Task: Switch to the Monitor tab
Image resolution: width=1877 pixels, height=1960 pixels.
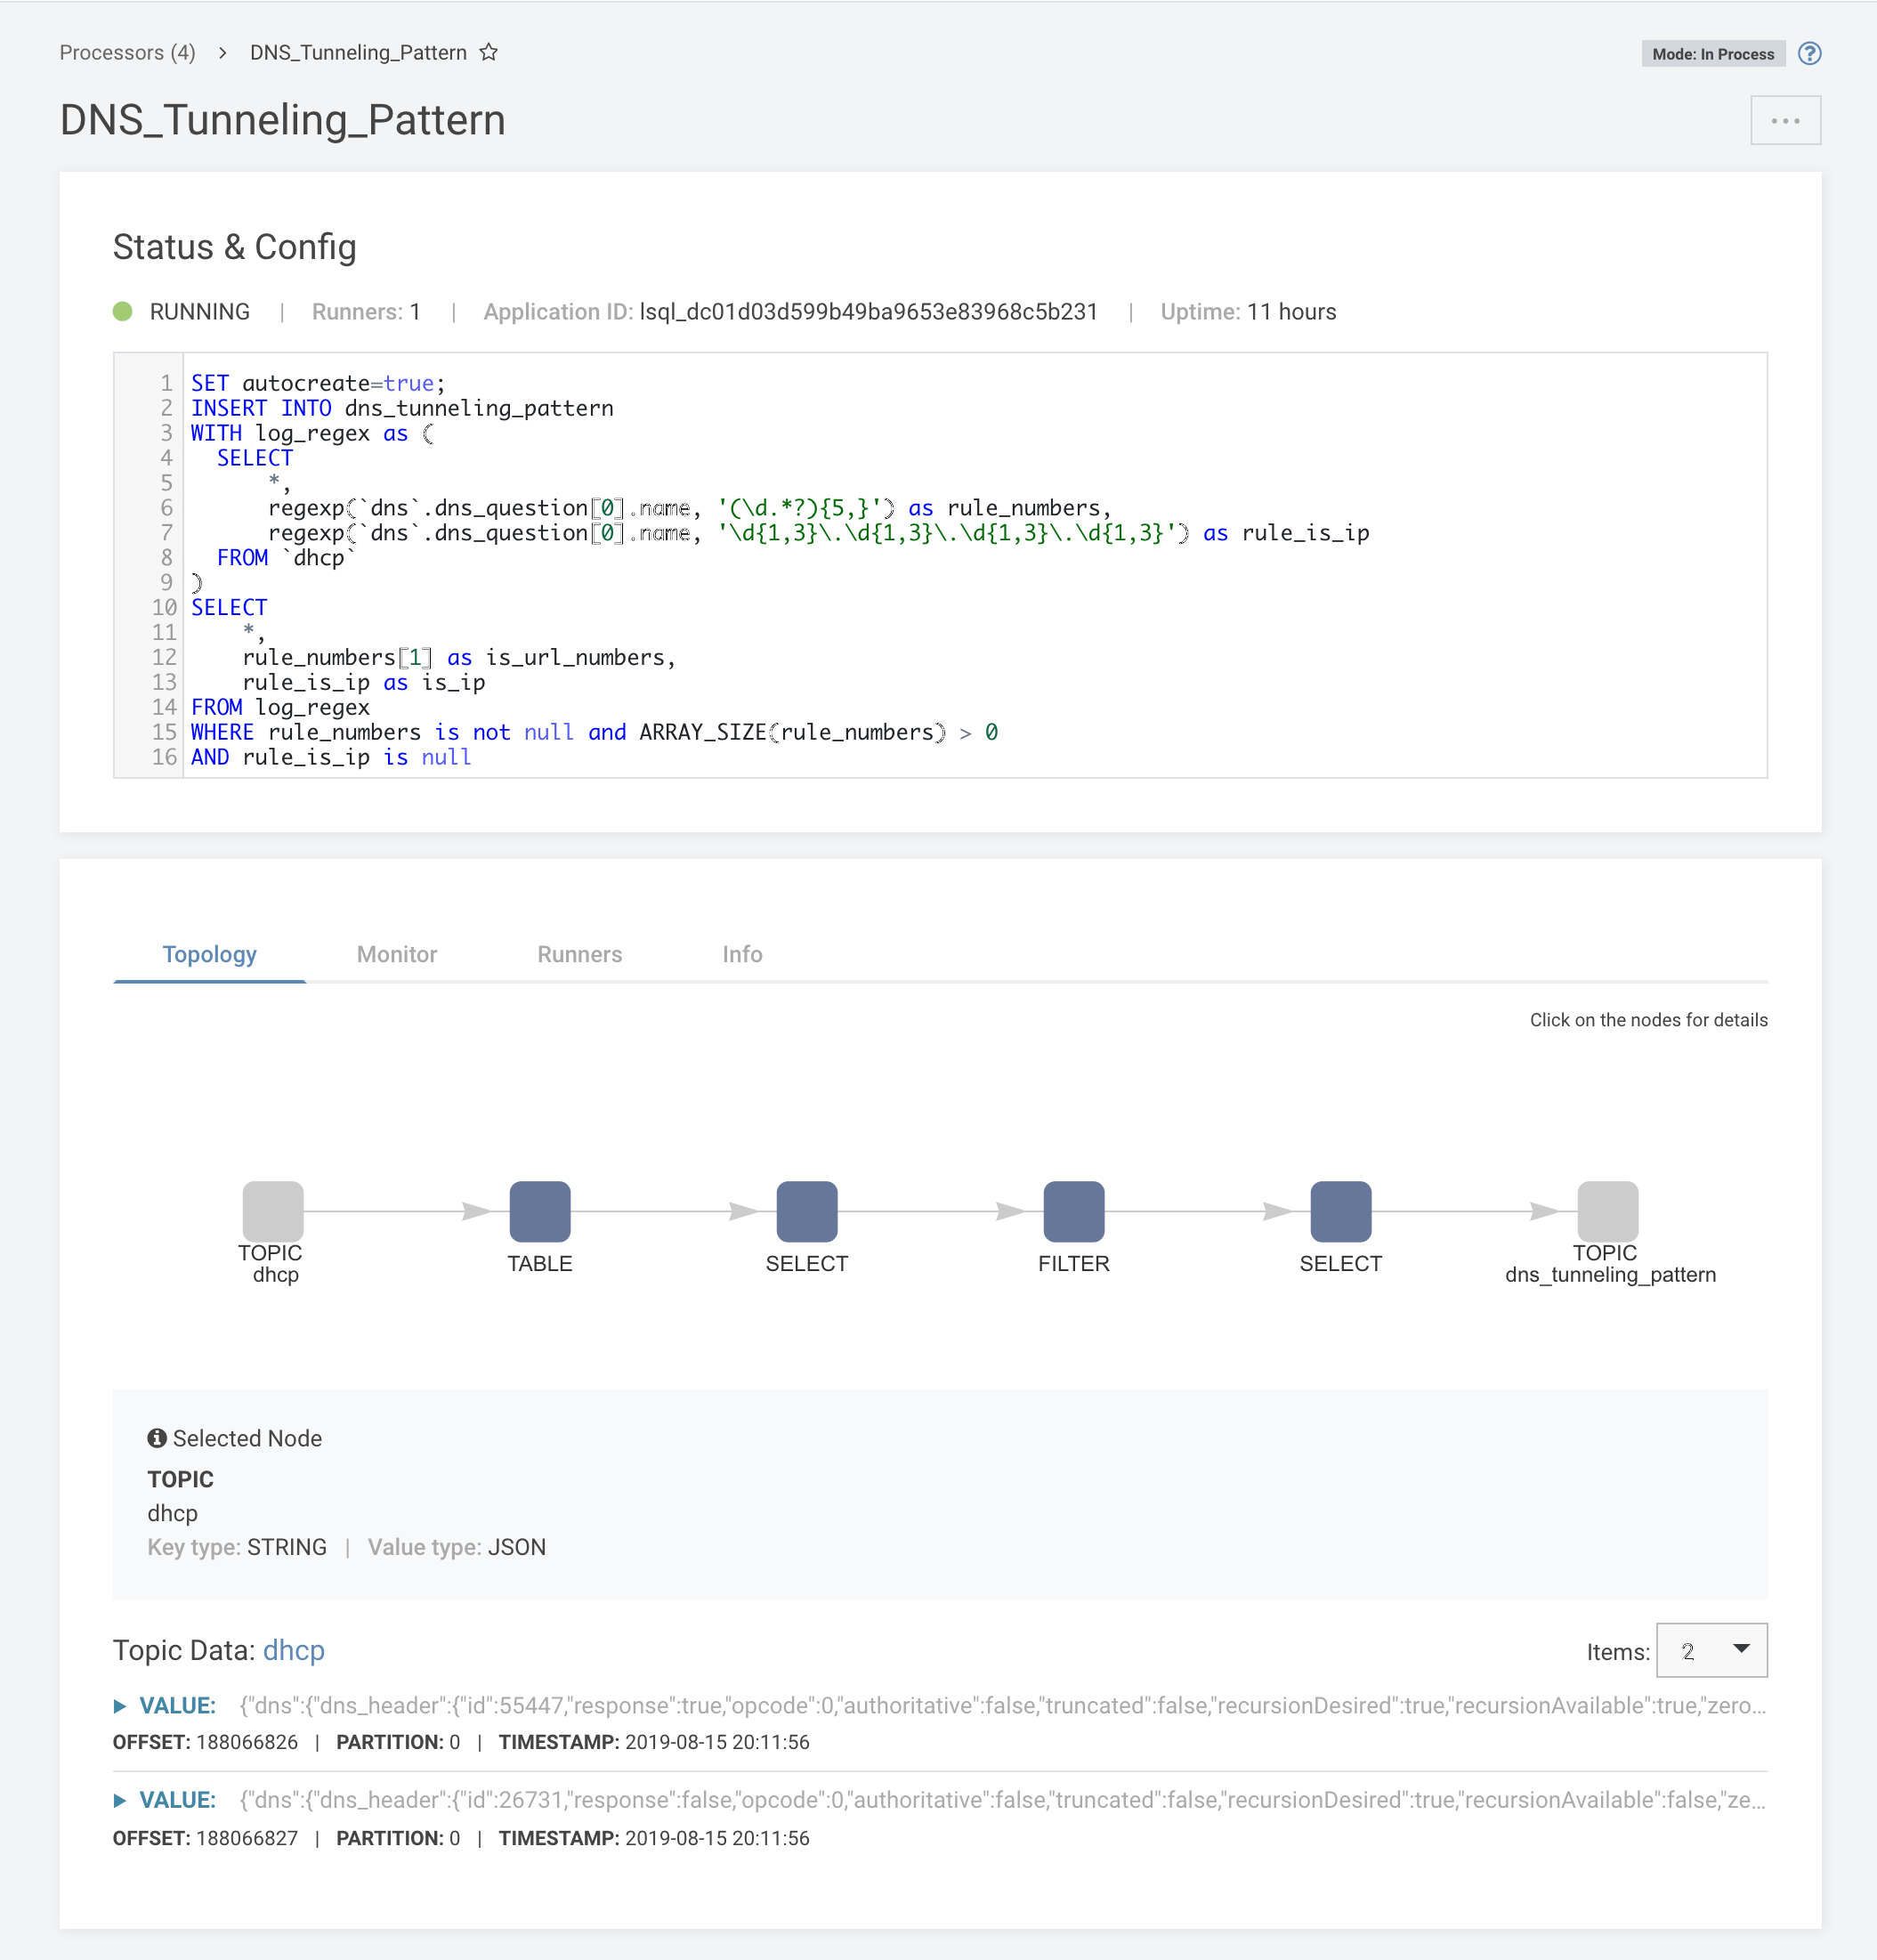Action: pos(396,954)
